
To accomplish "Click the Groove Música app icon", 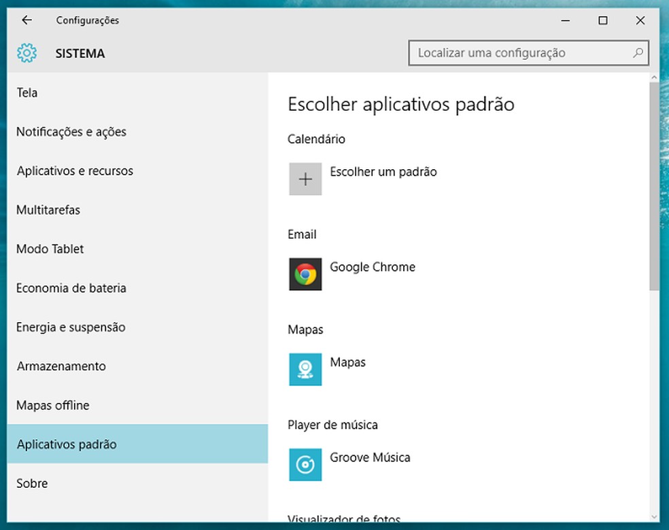I will pos(305,464).
